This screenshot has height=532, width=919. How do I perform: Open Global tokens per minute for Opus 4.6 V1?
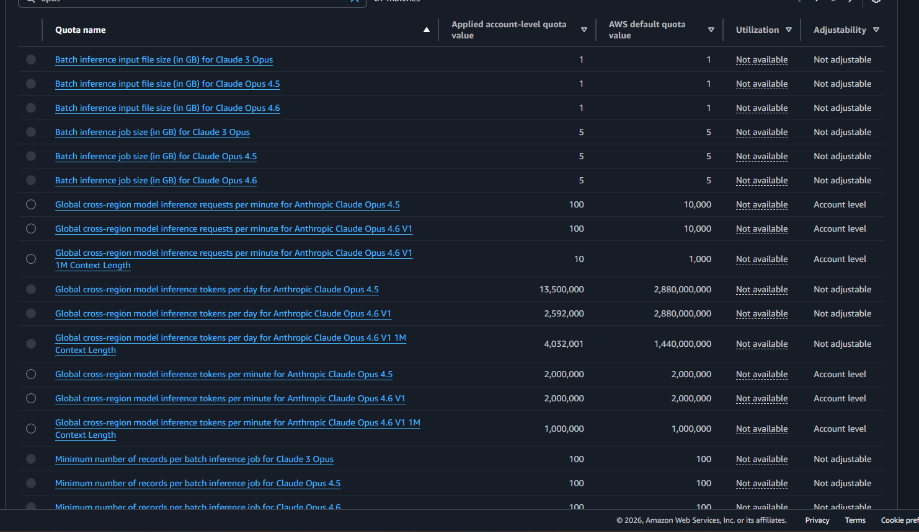click(230, 398)
